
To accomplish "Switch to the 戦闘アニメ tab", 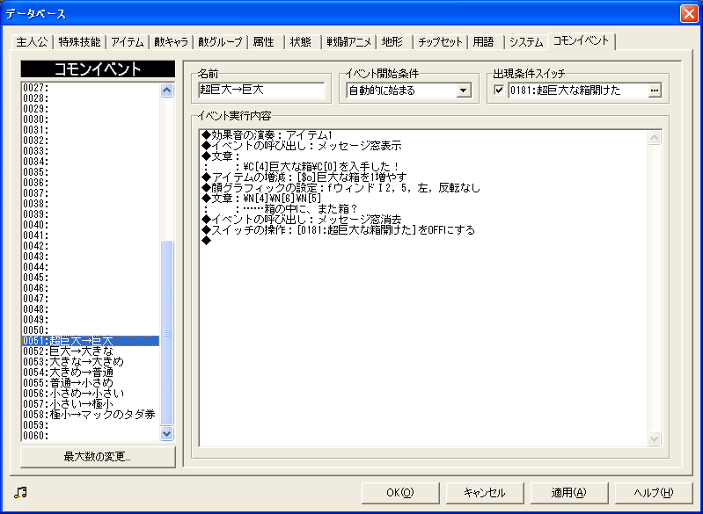I will click(x=348, y=42).
